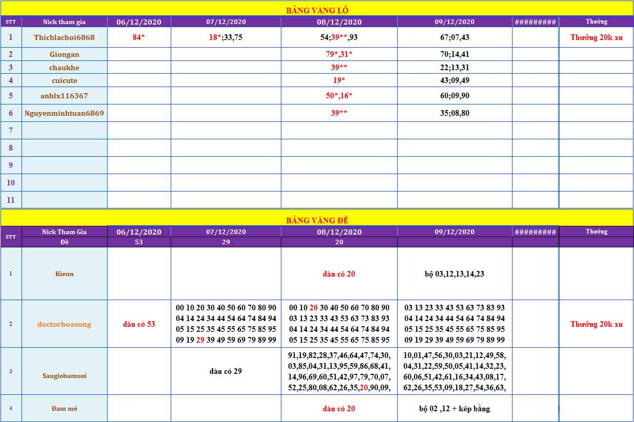Image resolution: width=634 pixels, height=422 pixels.
Task: Select doctorhoasung's 09/12/2020 number grid cell
Action: click(455, 324)
